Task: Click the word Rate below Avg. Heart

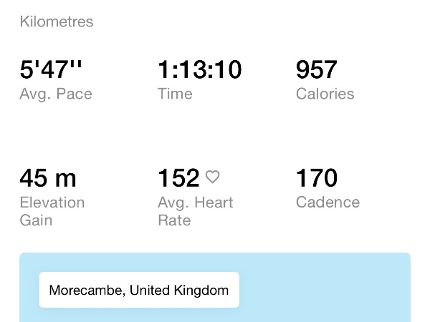Action: pos(174,220)
